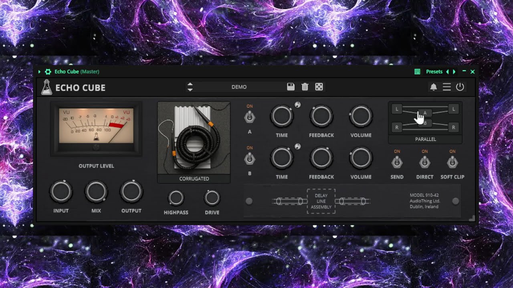Change PARALLEL routing mode label
Screen dimensions: 513x288
[x=425, y=139]
